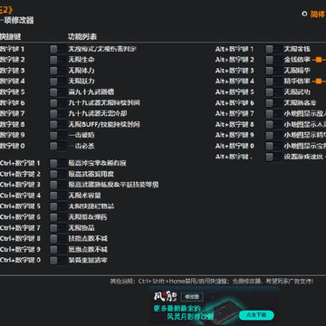Toggle 精华倍率 switch at Alt+数字键 4
The height and width of the screenshot is (326, 326).
(x=273, y=81)
